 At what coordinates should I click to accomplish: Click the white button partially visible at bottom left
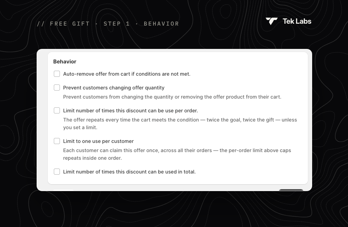click(63, 190)
